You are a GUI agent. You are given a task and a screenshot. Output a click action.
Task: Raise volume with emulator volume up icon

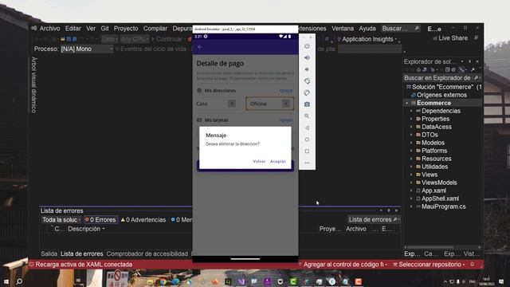point(307,58)
